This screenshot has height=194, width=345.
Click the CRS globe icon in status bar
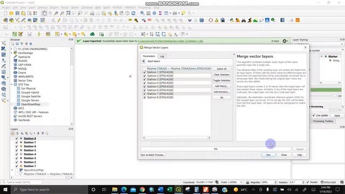322,182
